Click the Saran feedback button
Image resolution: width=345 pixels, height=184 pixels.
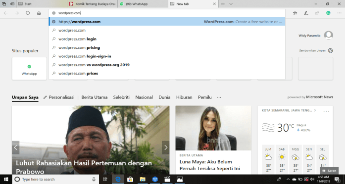tap(329, 171)
